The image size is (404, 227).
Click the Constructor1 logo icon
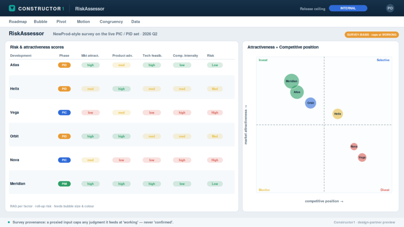[x=12, y=8]
